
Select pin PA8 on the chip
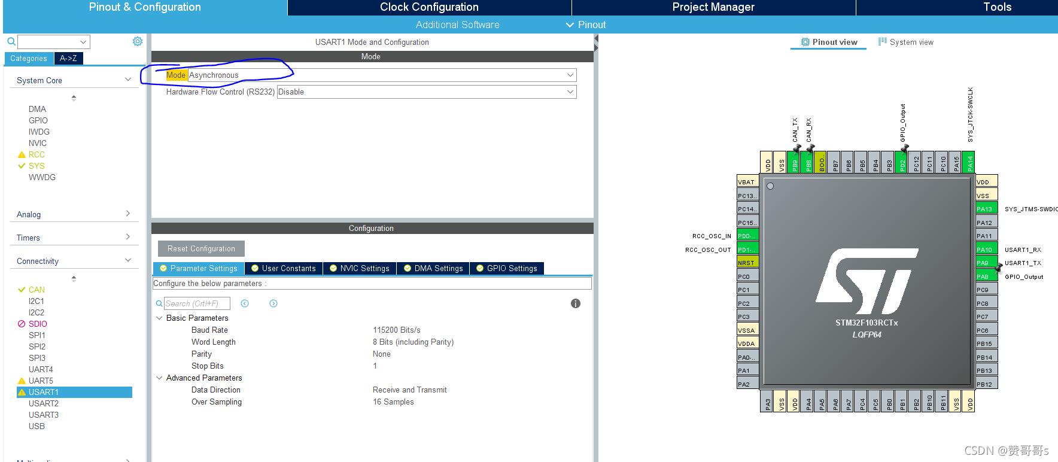(x=987, y=276)
